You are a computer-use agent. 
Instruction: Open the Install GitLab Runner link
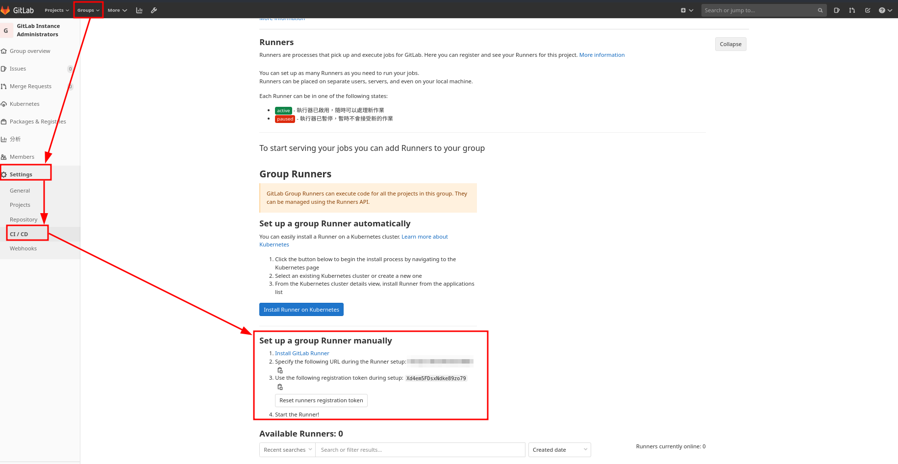(x=302, y=353)
